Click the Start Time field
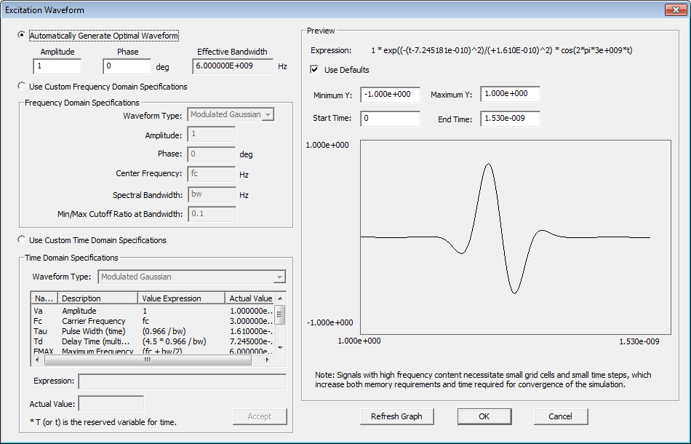This screenshot has width=691, height=444. point(389,119)
